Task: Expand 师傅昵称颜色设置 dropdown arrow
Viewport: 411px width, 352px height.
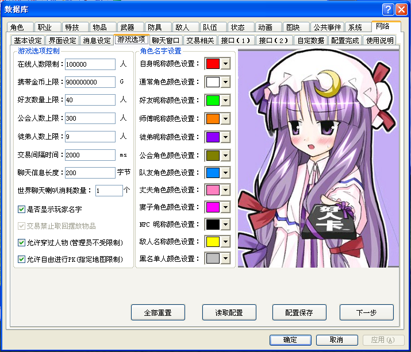Action: pyautogui.click(x=225, y=119)
